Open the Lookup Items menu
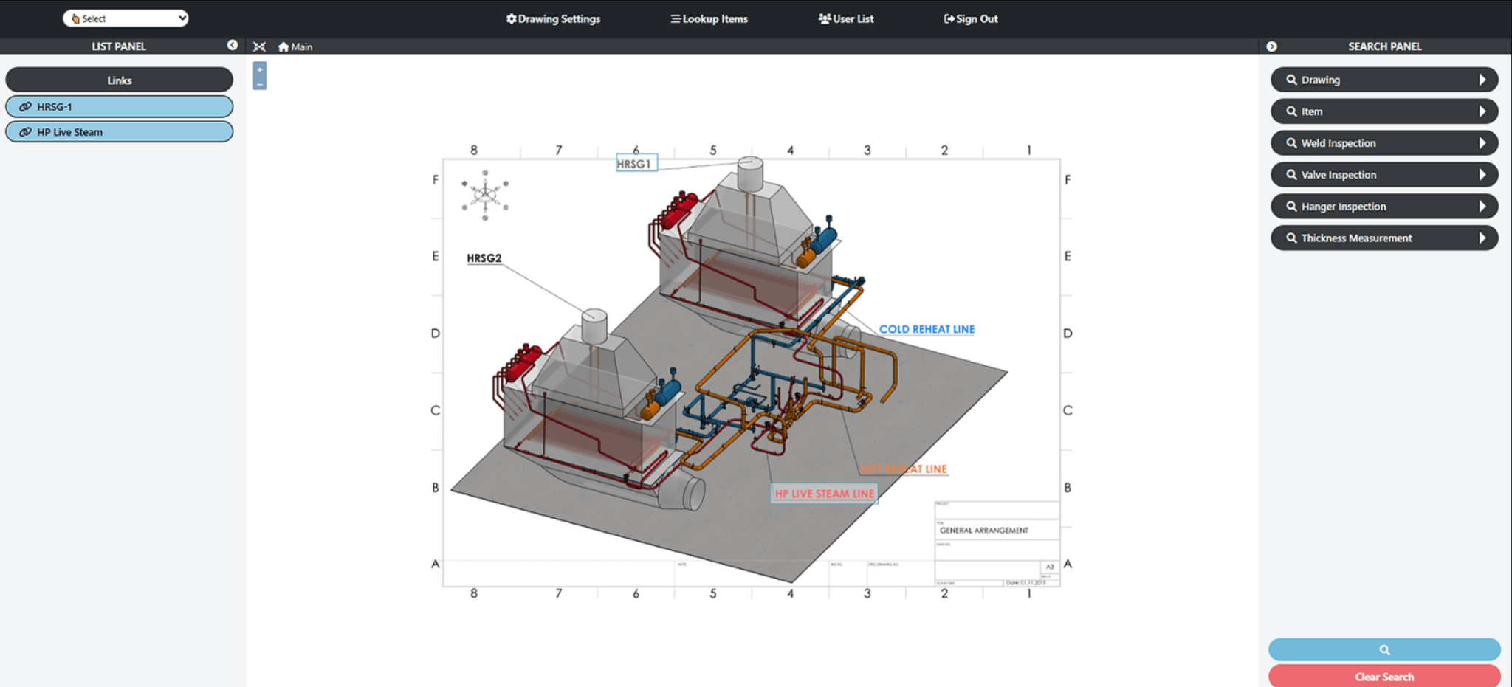The width and height of the screenshot is (1512, 687). 709,18
